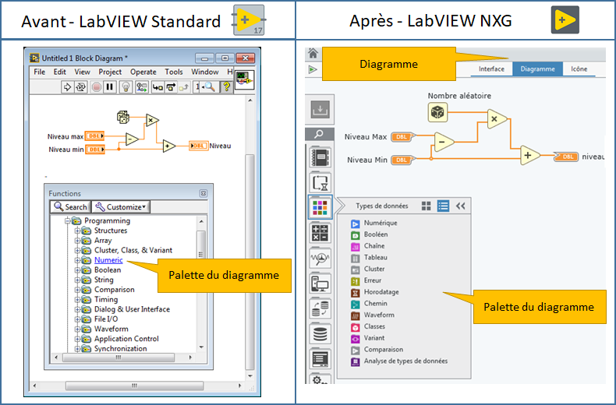Viewport: 616px width, 405px height.
Task: Click the Home icon in LabVIEW NXG
Action: point(313,53)
